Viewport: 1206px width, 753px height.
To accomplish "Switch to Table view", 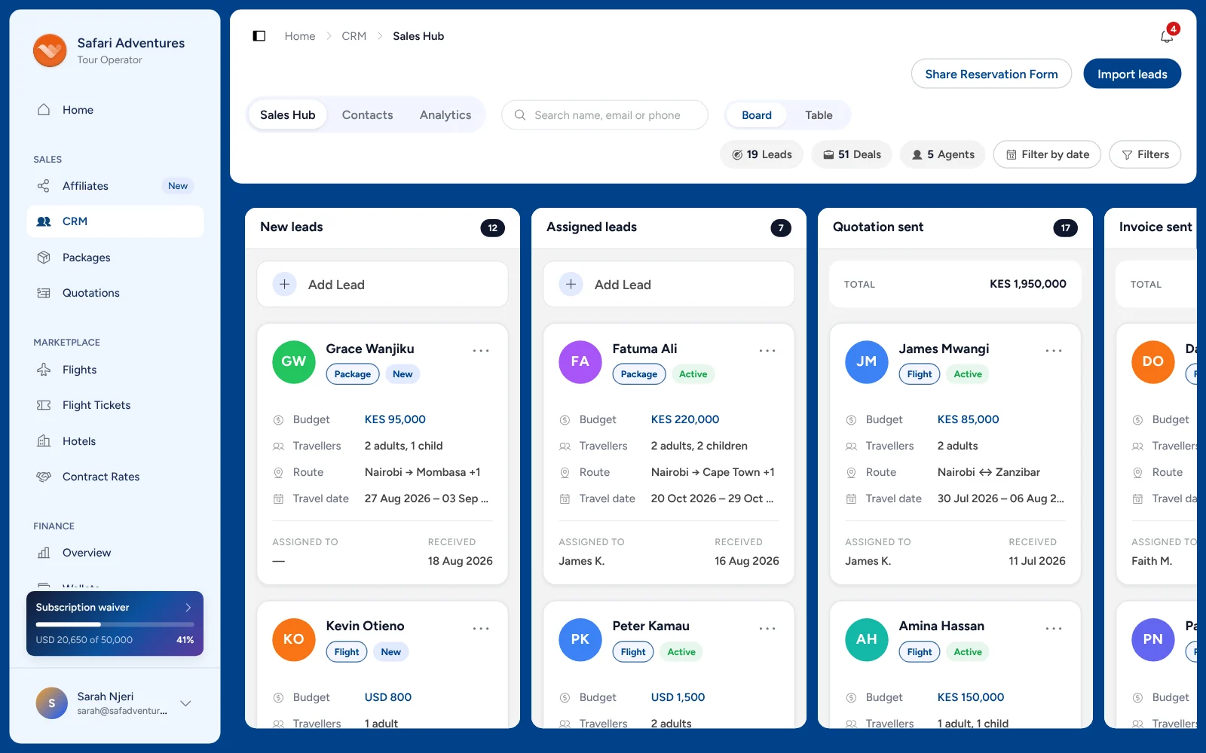I will (x=819, y=115).
